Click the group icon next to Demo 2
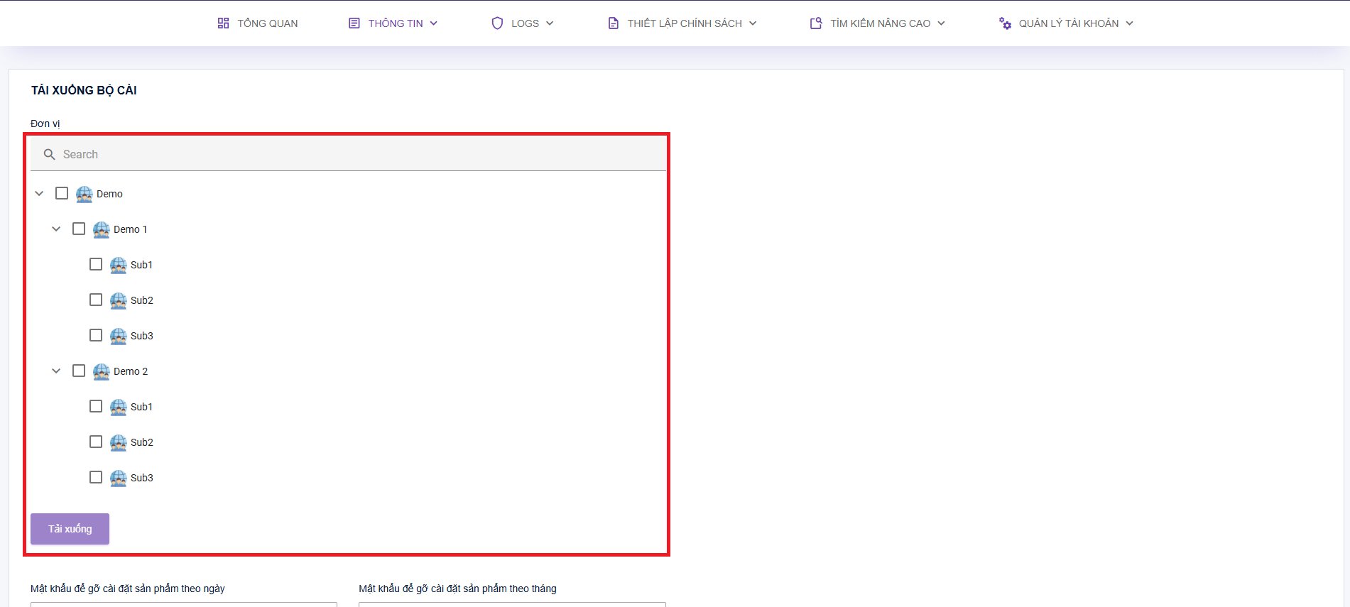Image resolution: width=1350 pixels, height=607 pixels. [102, 371]
